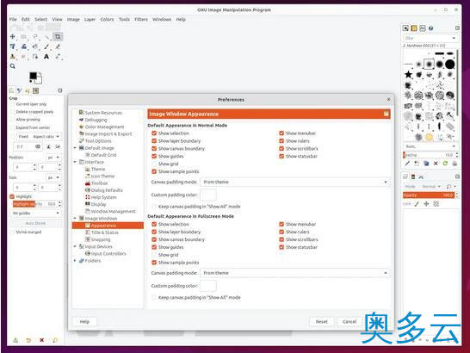Viewport: 470px width, 353px height.
Task: Select the Eraser tool
Action: [58, 46]
